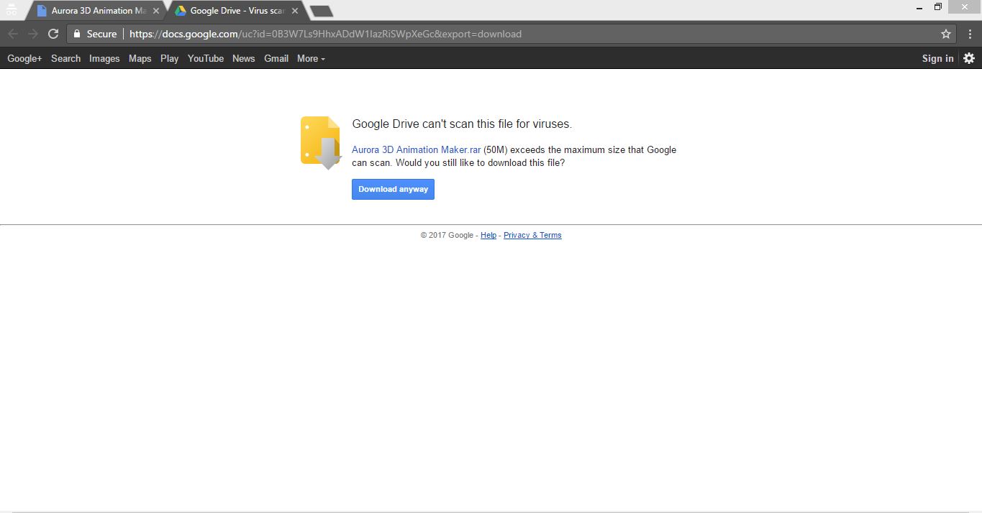This screenshot has width=982, height=513.
Task: Open Play from the Google bar
Action: (169, 58)
